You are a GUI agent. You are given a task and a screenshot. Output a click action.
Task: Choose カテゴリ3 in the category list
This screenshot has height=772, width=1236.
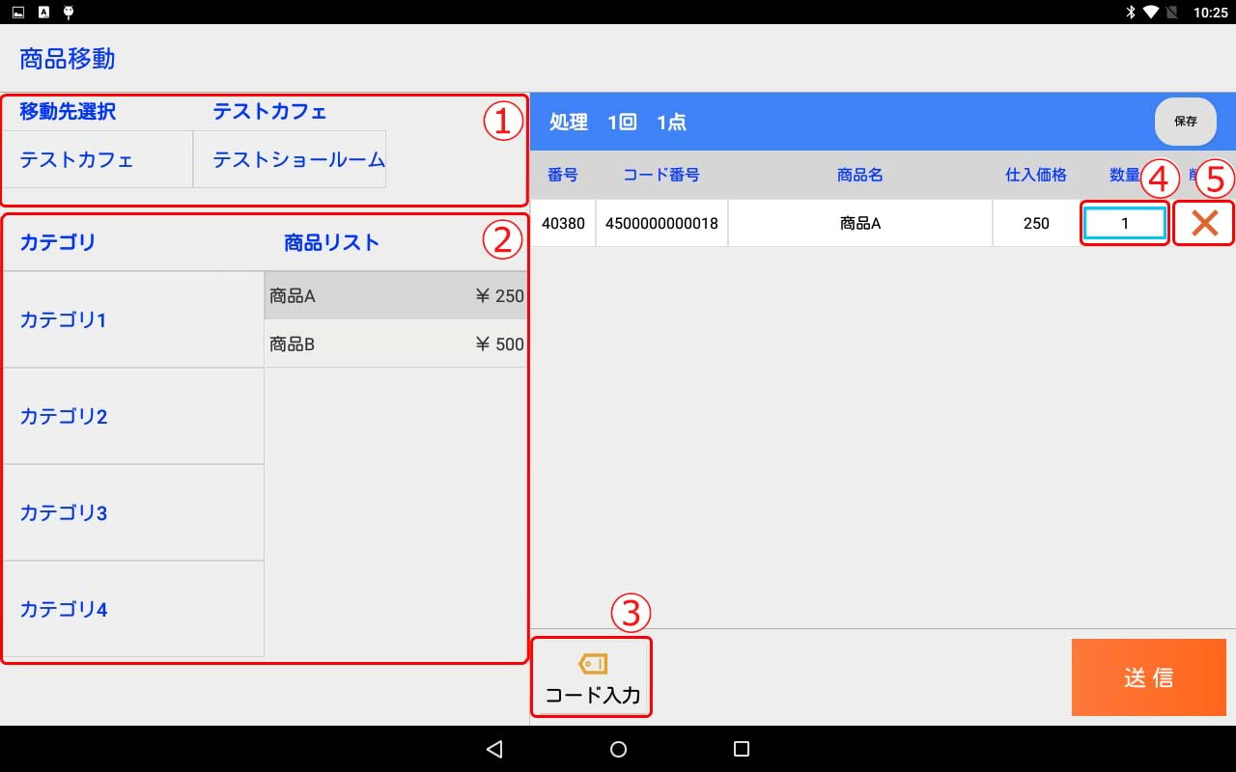133,512
